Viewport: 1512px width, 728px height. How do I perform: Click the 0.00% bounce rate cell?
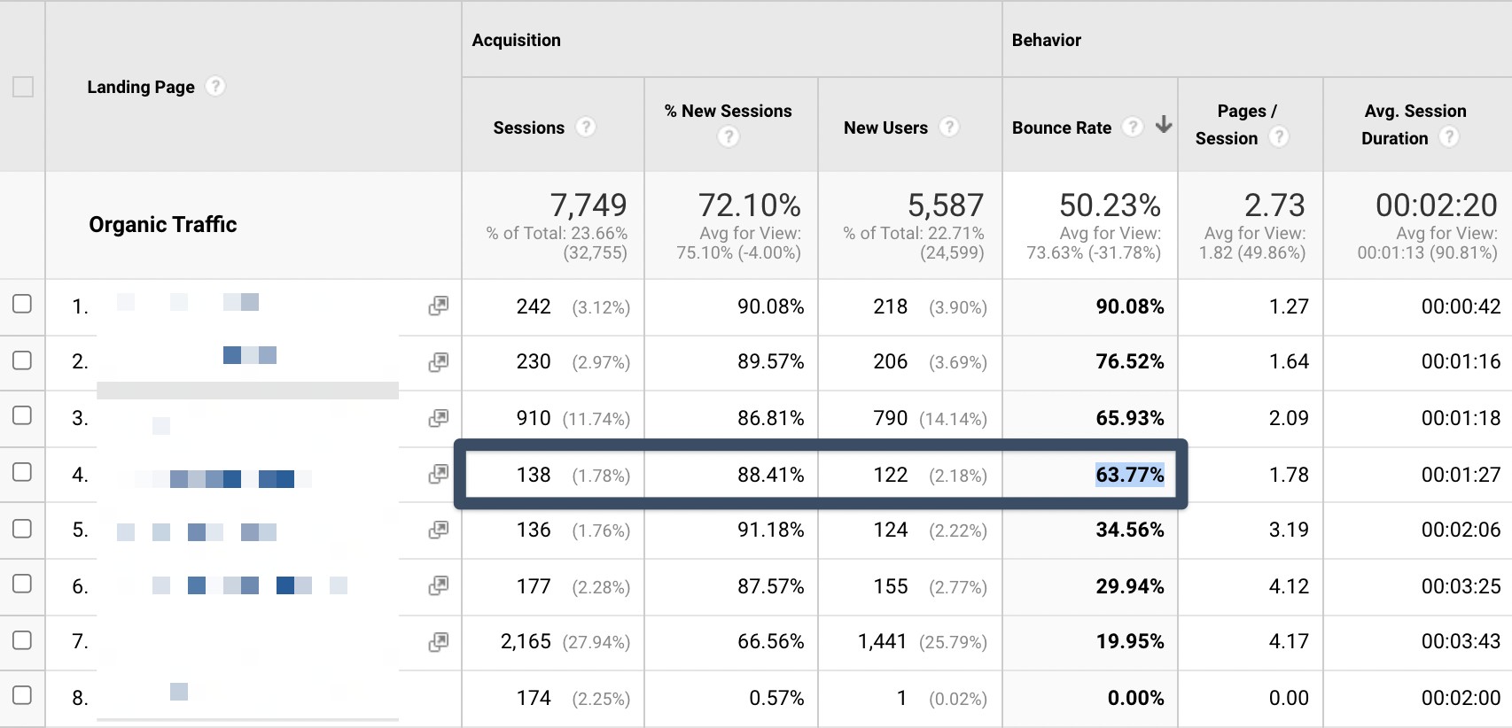pos(1136,698)
